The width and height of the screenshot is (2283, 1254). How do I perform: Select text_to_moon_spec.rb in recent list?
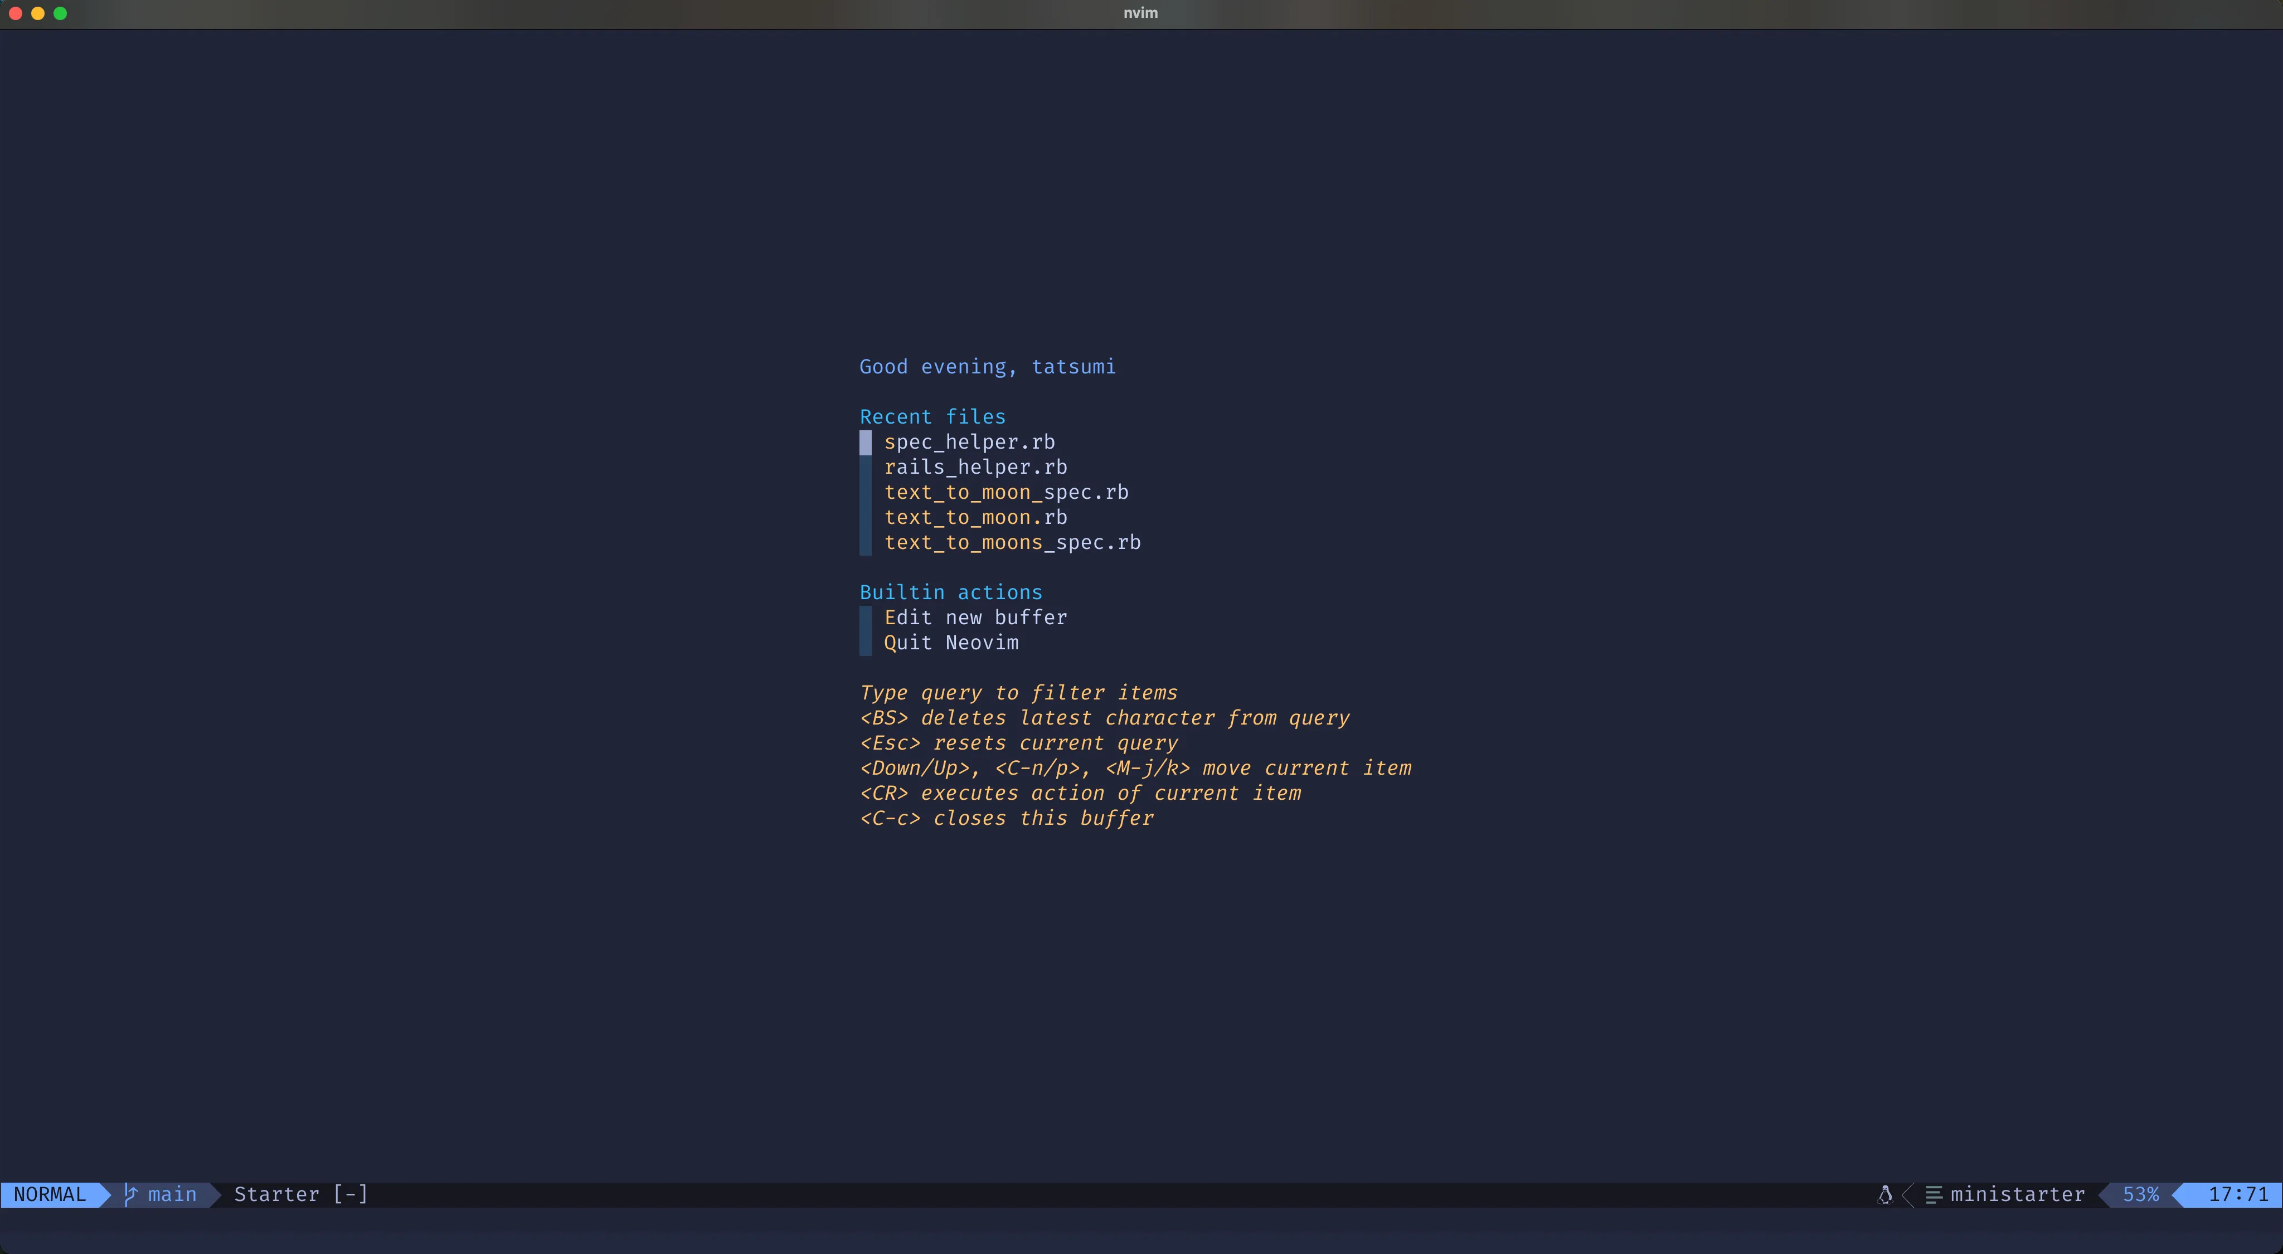coord(1006,492)
